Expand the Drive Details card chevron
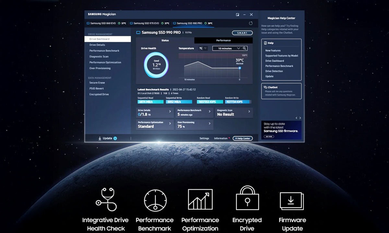 (170, 112)
